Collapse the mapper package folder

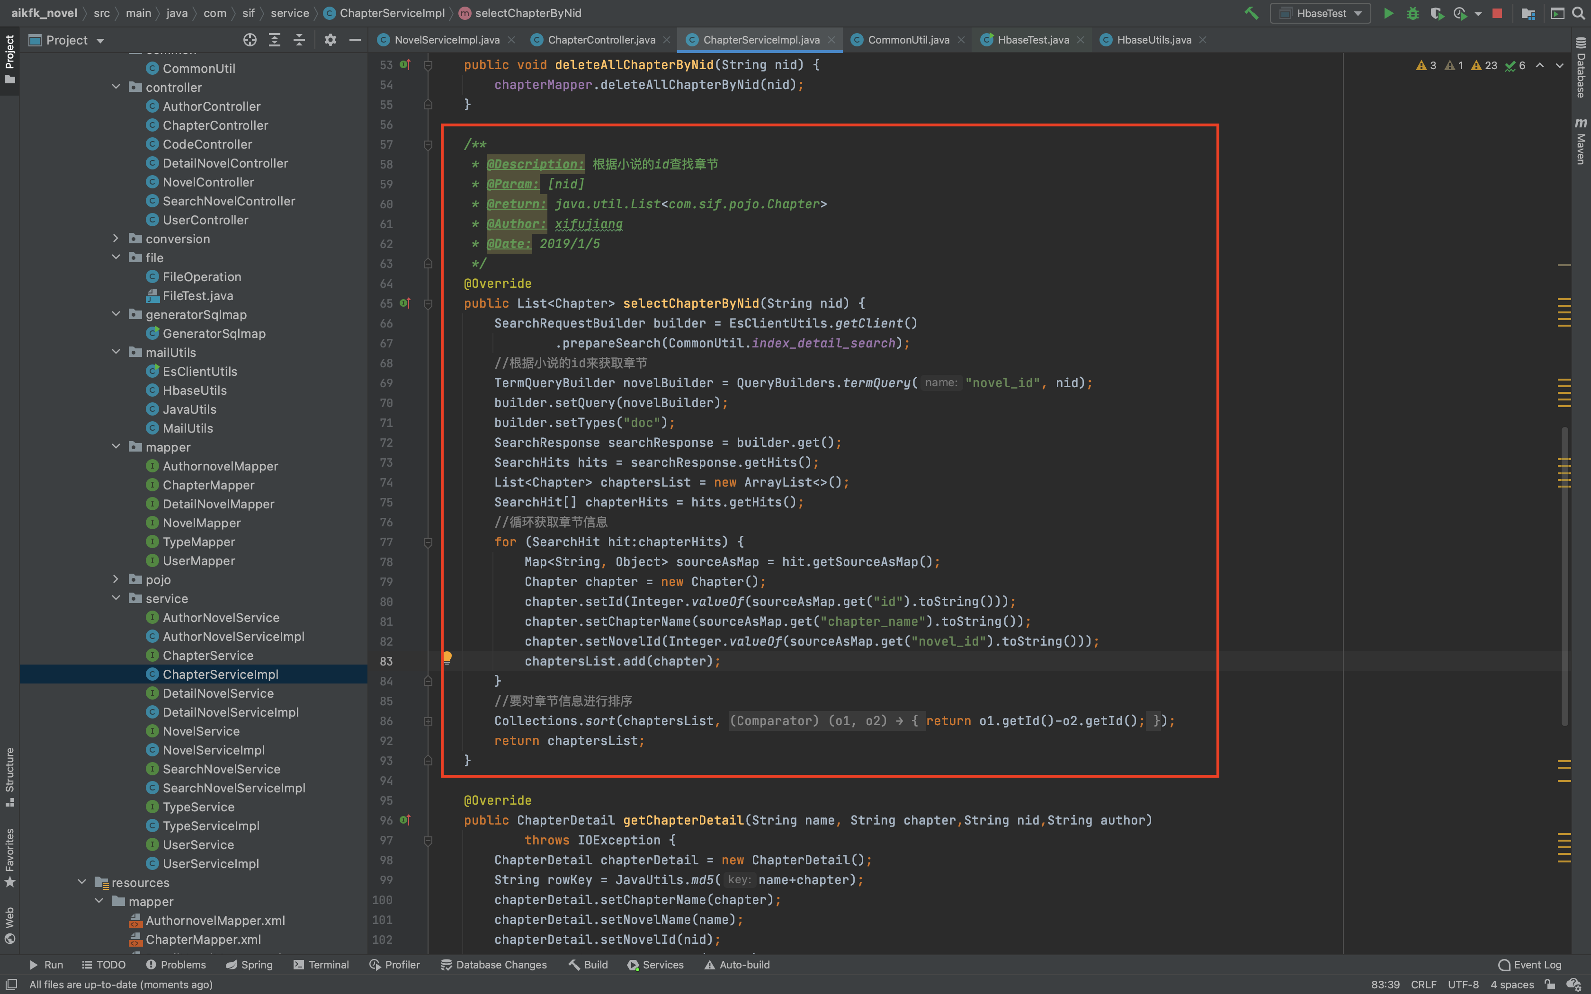[x=116, y=447]
